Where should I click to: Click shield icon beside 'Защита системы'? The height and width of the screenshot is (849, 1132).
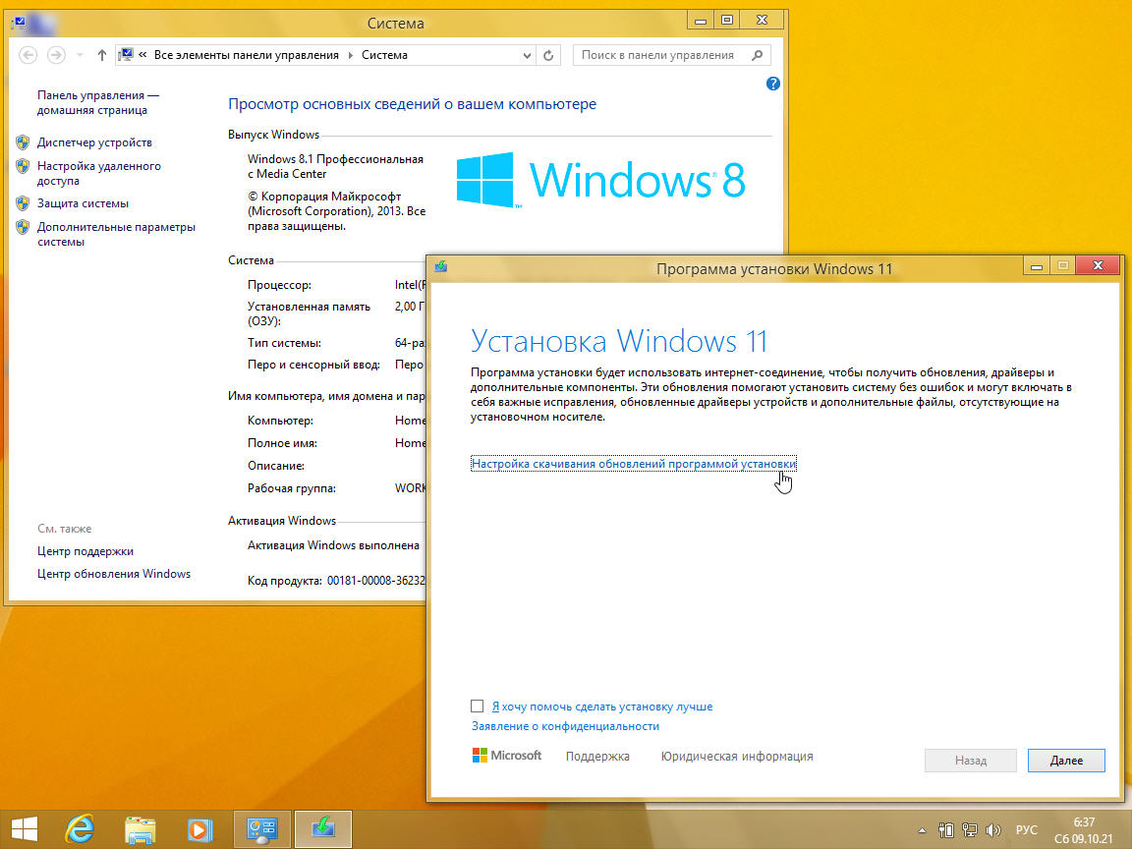coord(24,203)
